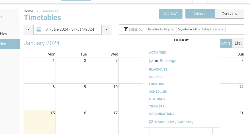Go to the previous date range arrow
This screenshot has height=134, width=250.
(29, 30)
